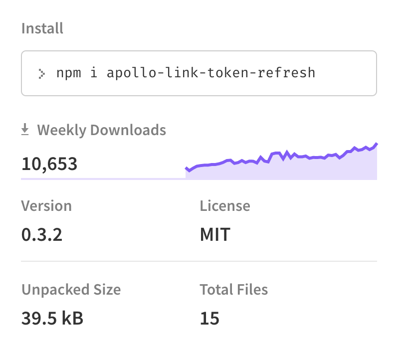Click the starting point of the downloads sparkline
The image size is (405, 342).
pos(187,169)
